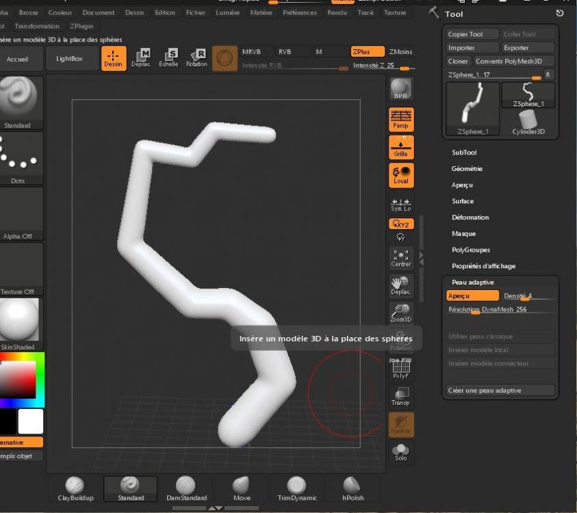
Task: Select the TrimDynamic brush
Action: (296, 488)
